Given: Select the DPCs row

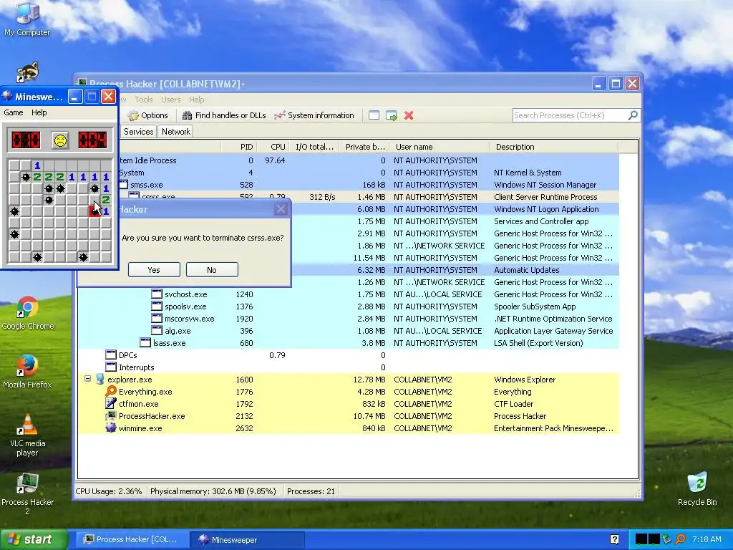Looking at the screenshot, I should pyautogui.click(x=349, y=355).
